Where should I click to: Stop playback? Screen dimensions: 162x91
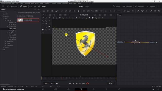[x=77, y=83]
